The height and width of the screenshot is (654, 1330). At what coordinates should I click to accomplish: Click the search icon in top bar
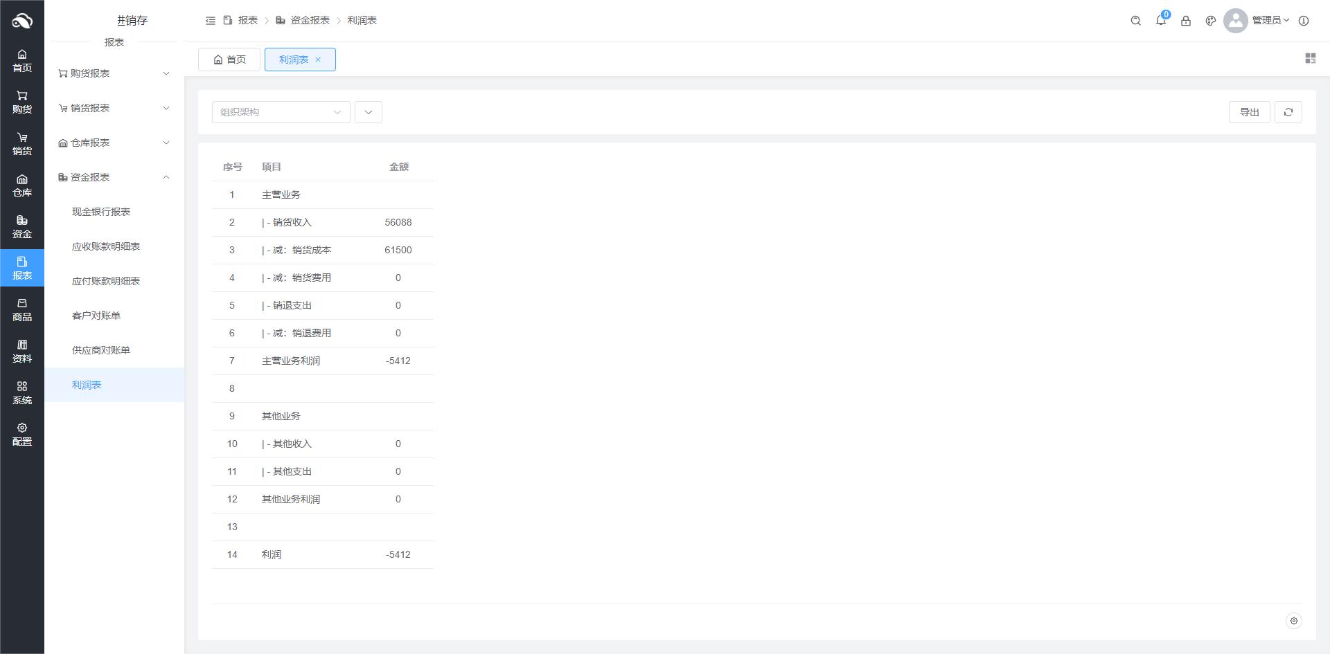click(1135, 21)
